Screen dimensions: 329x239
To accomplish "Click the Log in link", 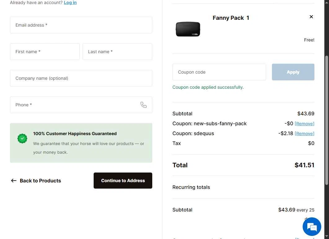I will pos(70,2).
